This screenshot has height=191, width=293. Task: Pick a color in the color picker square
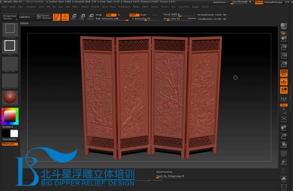(x=10, y=116)
